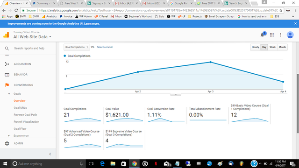Screen dimensions: 299x168
Task: Click the Search reports and help field
Action: [x=29, y=49]
